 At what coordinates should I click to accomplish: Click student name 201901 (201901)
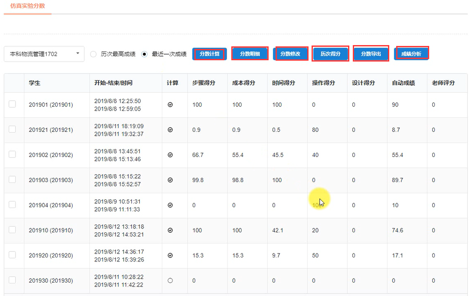51,105
